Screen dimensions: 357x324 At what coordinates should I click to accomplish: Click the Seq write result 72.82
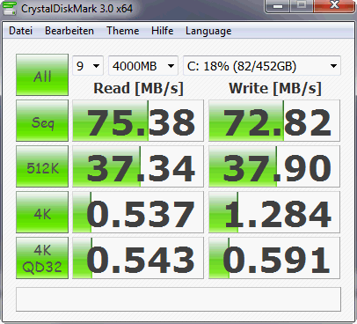[274, 121]
